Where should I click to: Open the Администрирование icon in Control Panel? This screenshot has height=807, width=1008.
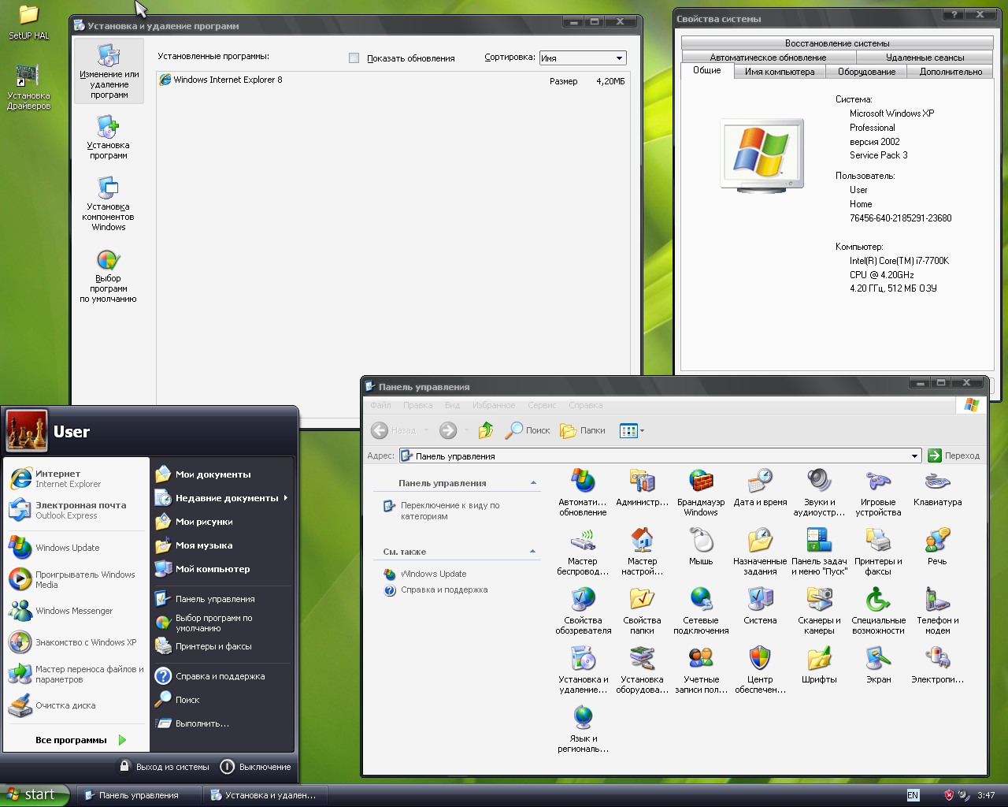click(642, 488)
